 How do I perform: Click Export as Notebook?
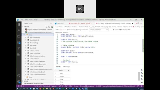tap(62, 32)
